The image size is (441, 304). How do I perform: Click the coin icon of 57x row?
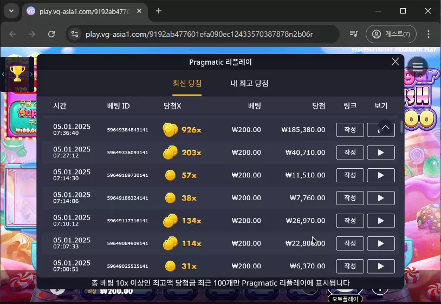[x=170, y=175]
